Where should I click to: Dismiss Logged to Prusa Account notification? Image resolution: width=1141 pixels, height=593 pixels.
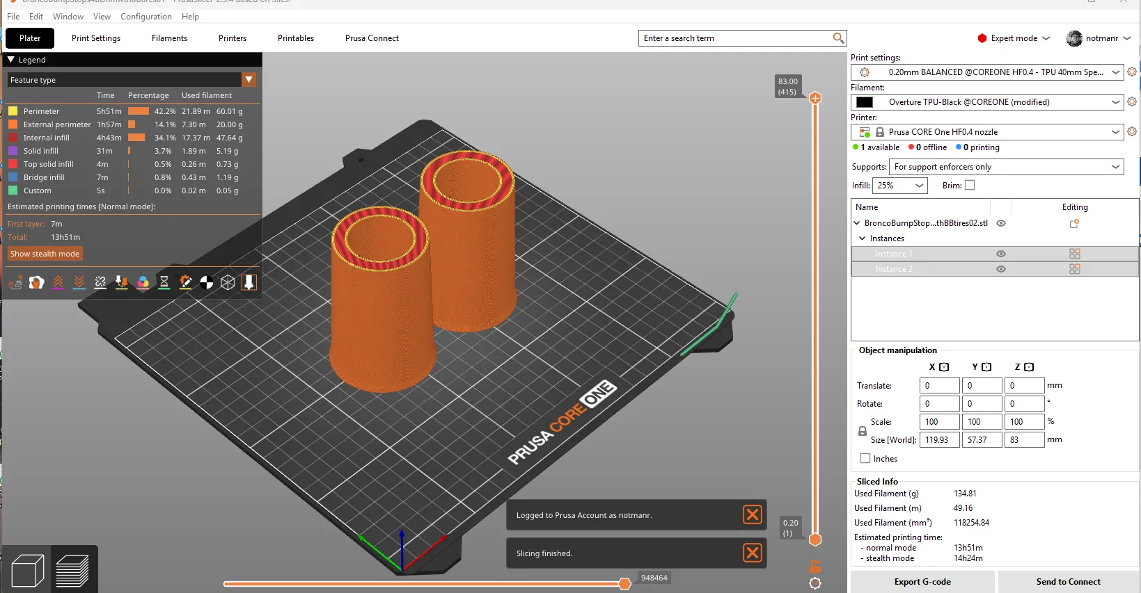753,514
